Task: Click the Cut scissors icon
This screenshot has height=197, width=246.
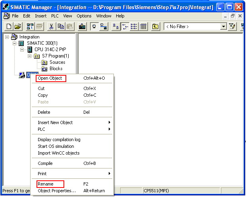Action: pyautogui.click(x=52, y=26)
